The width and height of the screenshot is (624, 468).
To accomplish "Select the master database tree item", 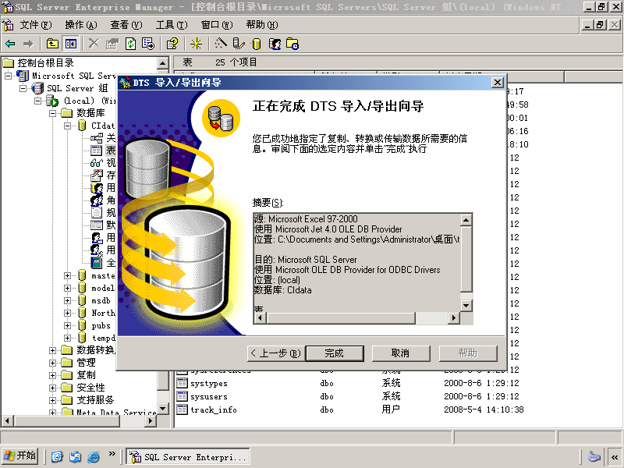I will (x=103, y=275).
